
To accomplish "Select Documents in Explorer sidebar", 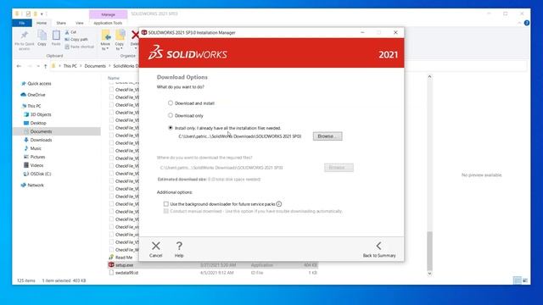I will [41, 131].
